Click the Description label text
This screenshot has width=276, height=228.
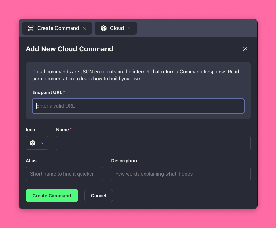click(x=124, y=161)
